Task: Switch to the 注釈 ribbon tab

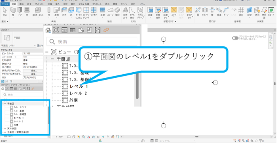Action: [x=65, y=4]
